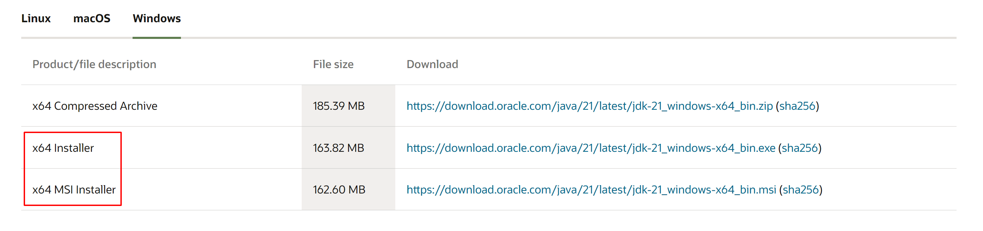Open the macOS tab
The image size is (983, 231).
coord(92,18)
